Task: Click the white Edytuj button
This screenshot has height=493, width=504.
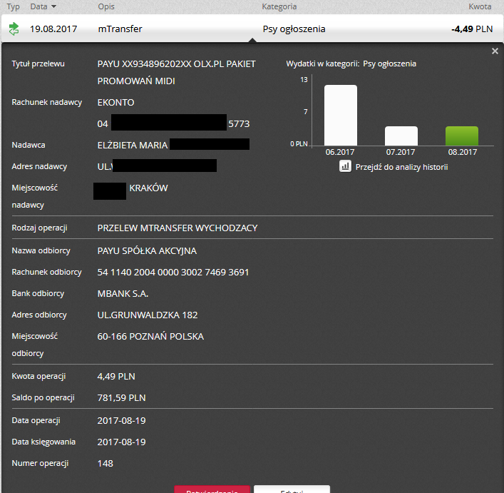Action: pyautogui.click(x=292, y=489)
